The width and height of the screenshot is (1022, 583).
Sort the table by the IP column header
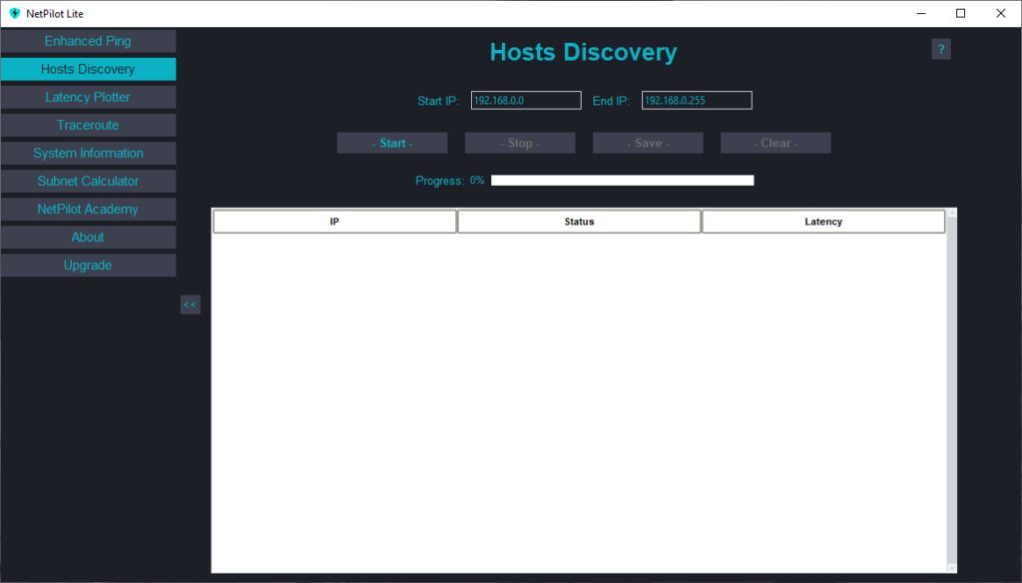point(334,222)
